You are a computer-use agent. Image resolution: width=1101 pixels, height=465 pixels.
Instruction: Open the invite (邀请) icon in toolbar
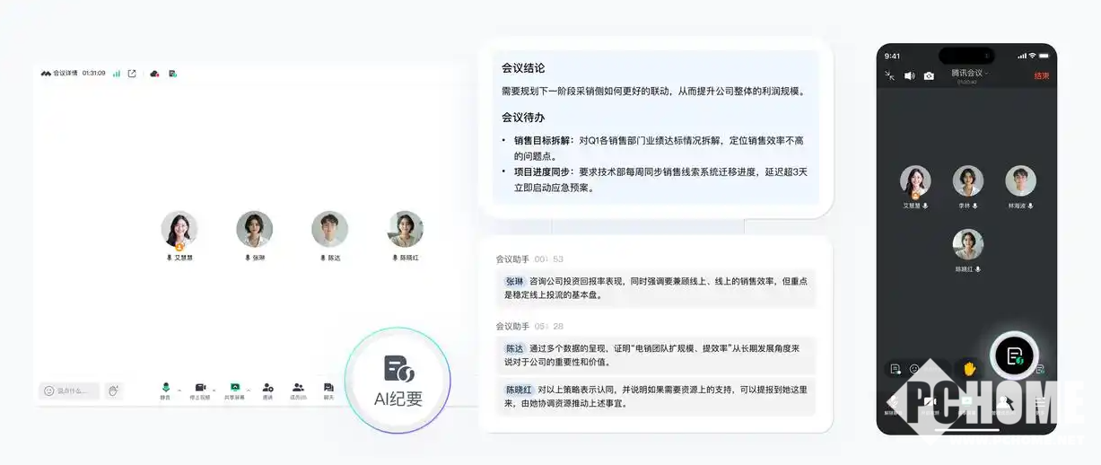click(267, 390)
